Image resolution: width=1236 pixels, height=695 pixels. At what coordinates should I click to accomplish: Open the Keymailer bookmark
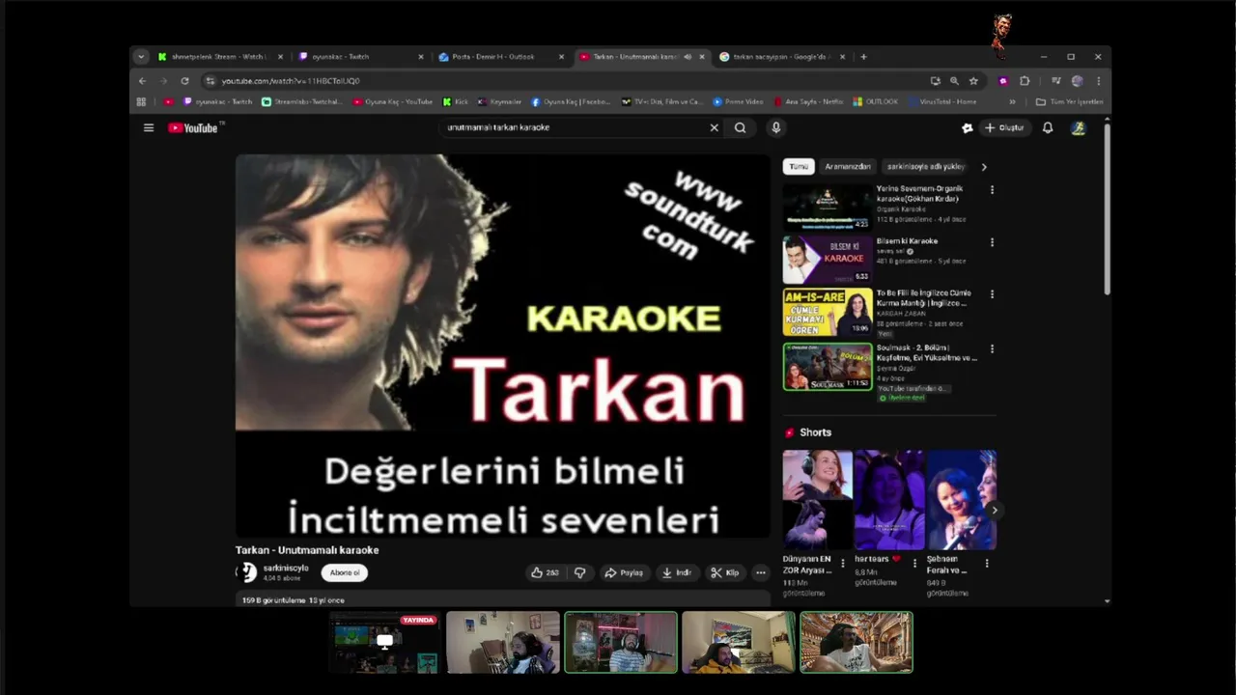pyautogui.click(x=499, y=101)
